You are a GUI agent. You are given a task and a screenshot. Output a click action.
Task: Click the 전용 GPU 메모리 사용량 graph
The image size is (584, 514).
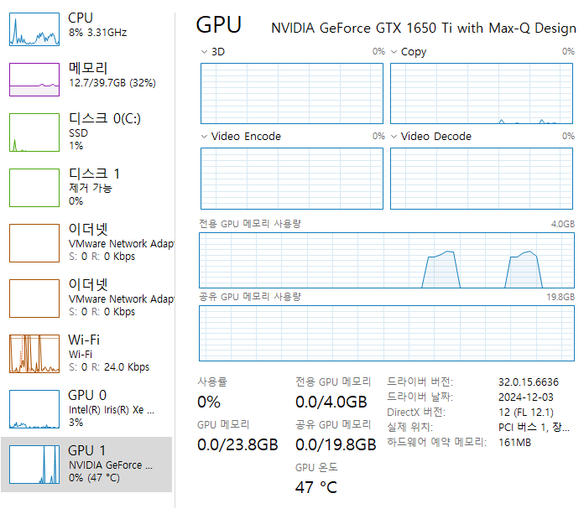click(x=387, y=260)
